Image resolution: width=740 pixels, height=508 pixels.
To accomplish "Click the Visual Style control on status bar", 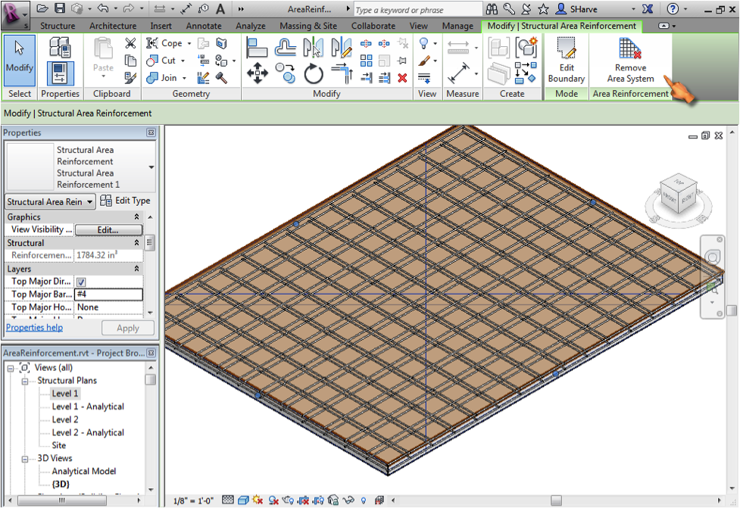I will pyautogui.click(x=243, y=499).
